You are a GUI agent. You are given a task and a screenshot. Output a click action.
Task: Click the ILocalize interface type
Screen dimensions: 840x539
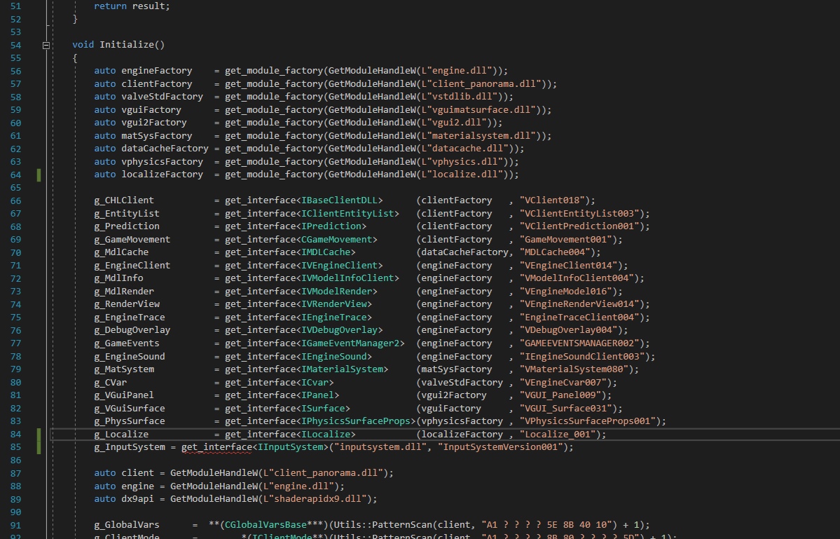(x=326, y=435)
